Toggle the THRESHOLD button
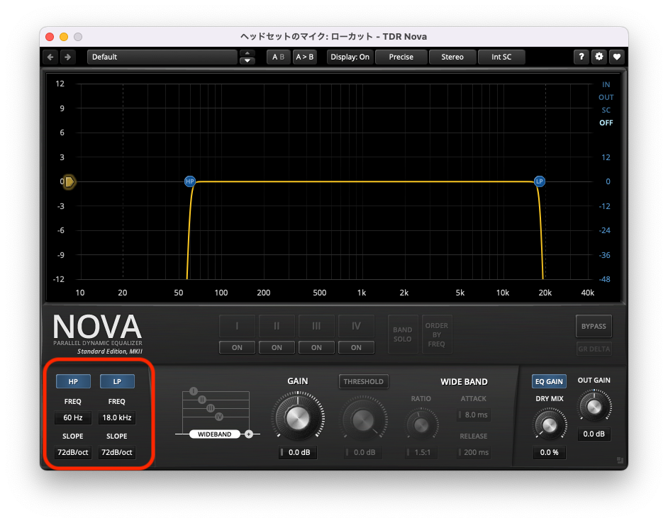668x523 pixels. coord(363,381)
